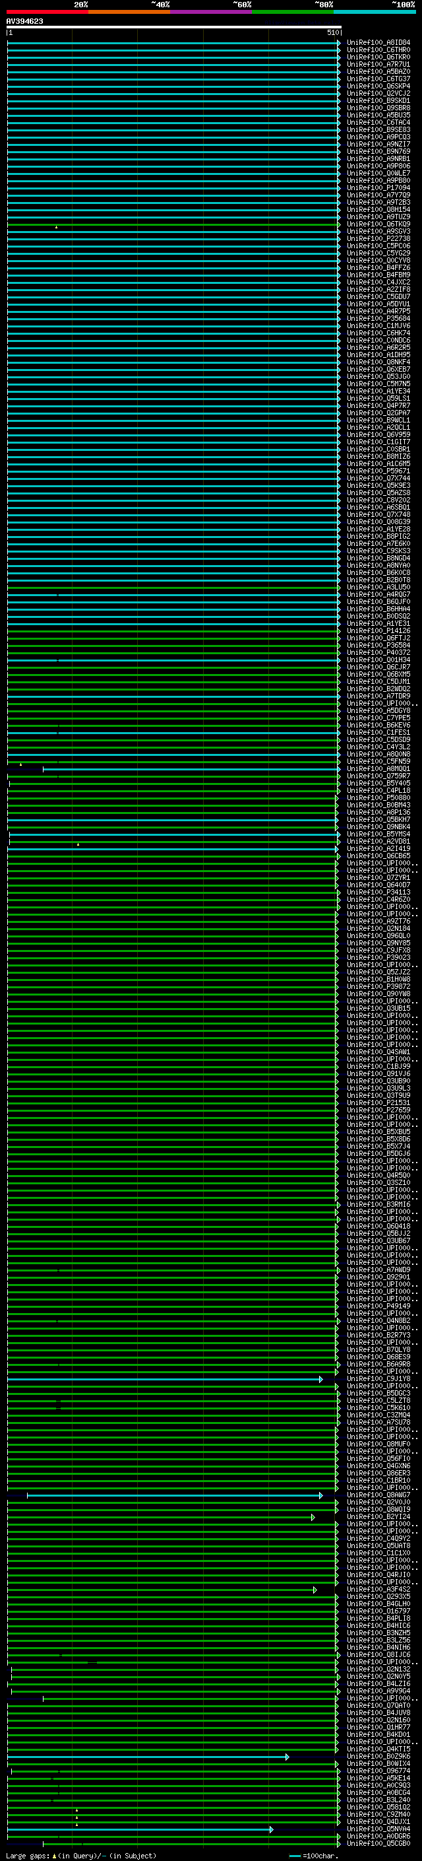Open hit UniRef100_Q6TKR0

click(378, 57)
